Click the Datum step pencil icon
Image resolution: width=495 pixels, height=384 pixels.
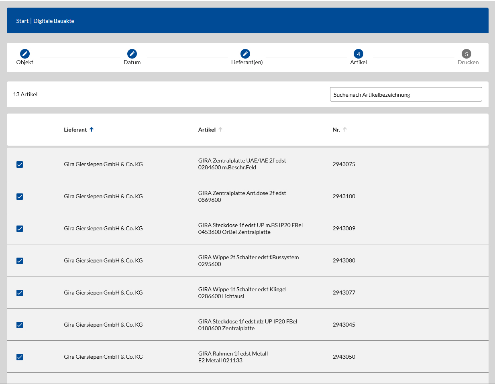pos(132,54)
